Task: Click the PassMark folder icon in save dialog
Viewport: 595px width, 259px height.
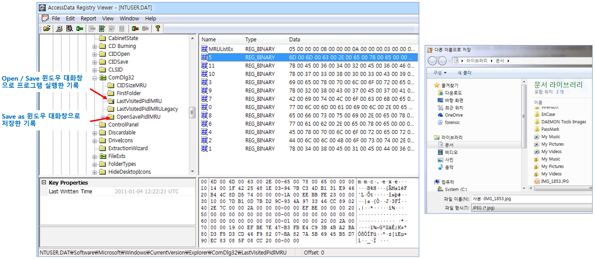Action: pyautogui.click(x=537, y=129)
